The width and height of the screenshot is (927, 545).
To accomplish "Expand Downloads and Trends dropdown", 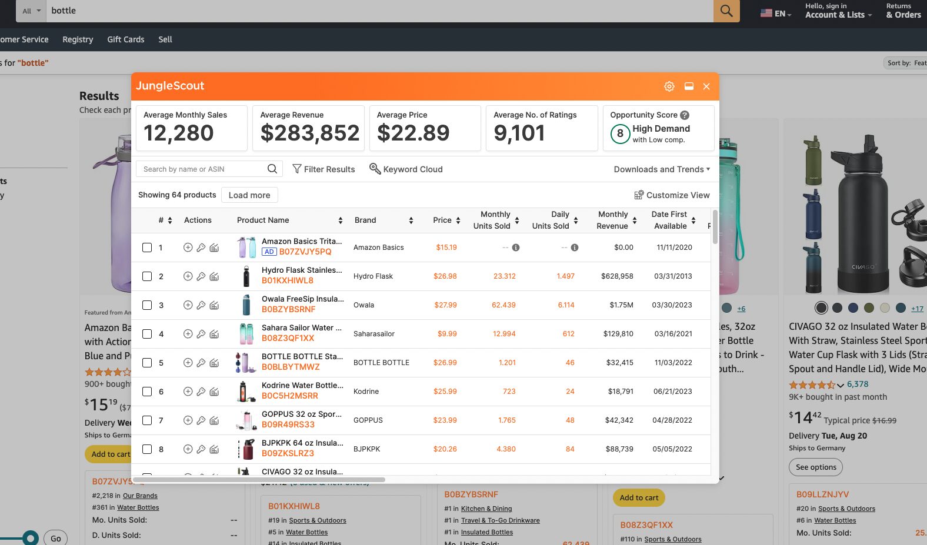I will [x=662, y=169].
